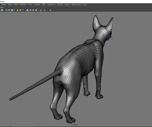This screenshot has width=152, height=127.
Task: Open the Muscle menu
Action: coord(67,5)
